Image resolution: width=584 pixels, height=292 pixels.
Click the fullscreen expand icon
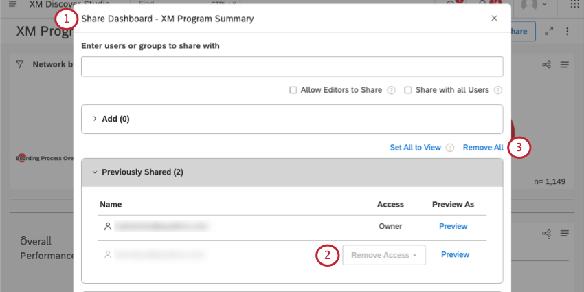(x=549, y=32)
